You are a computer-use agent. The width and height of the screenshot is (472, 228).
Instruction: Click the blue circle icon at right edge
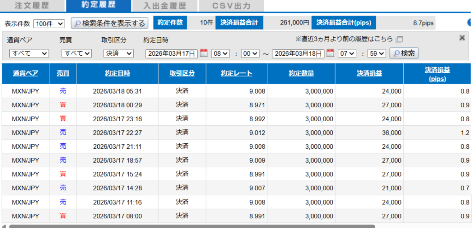[x=470, y=23]
